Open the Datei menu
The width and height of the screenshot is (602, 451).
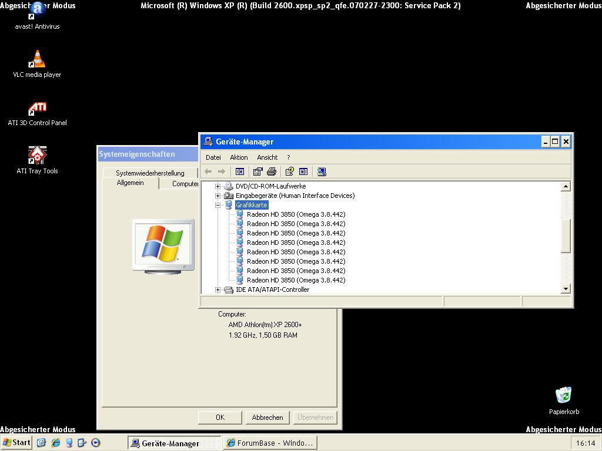pyautogui.click(x=213, y=157)
